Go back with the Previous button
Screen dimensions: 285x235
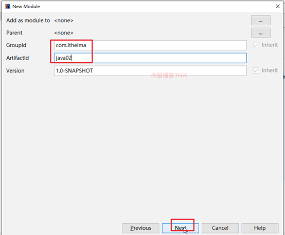pos(140,228)
